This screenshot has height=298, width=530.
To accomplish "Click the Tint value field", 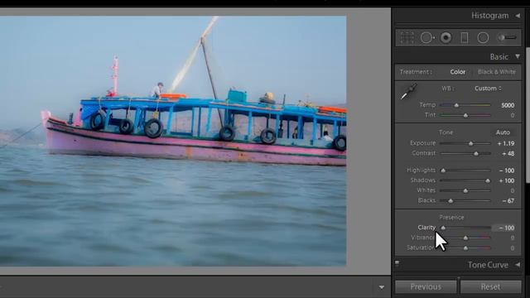I will (x=513, y=116).
